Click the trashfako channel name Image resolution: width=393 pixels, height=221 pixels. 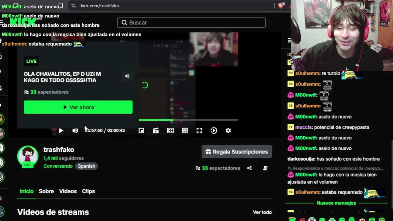tap(59, 149)
